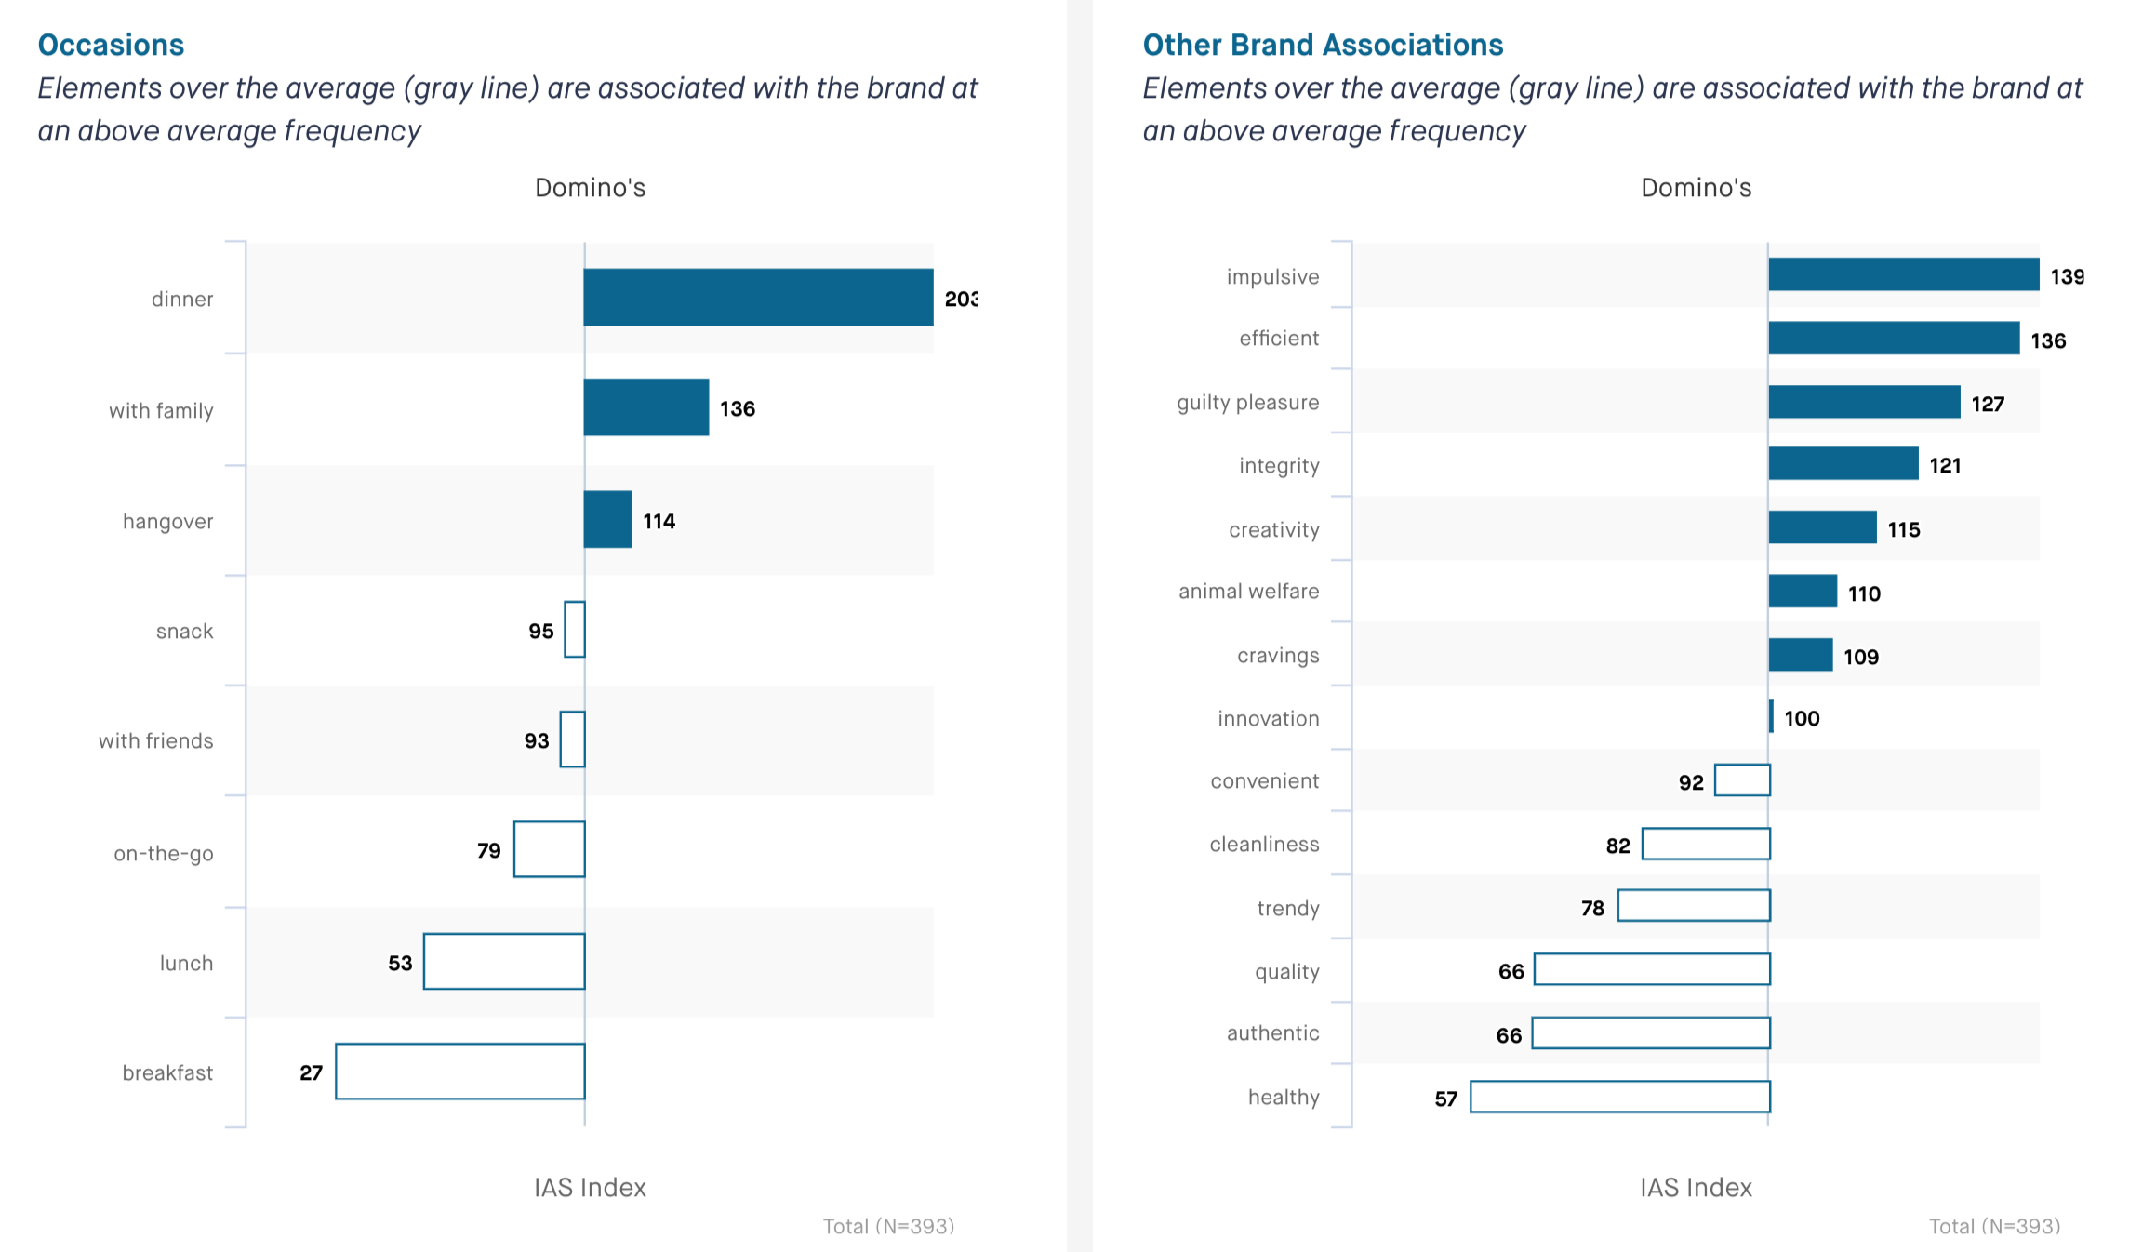
Task: Select the efficient bar in Brand Associations
Action: pos(1894,338)
